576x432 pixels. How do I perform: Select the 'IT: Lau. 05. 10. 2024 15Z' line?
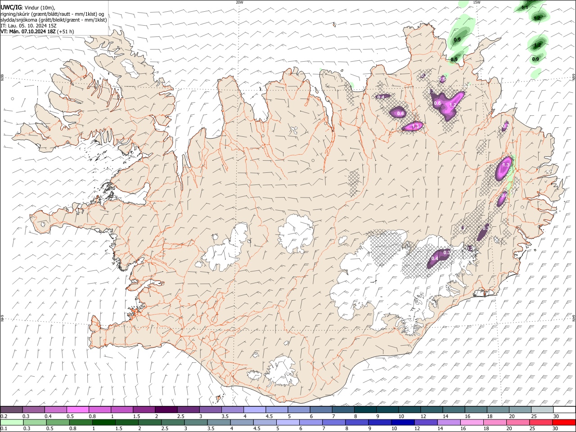pyautogui.click(x=28, y=26)
